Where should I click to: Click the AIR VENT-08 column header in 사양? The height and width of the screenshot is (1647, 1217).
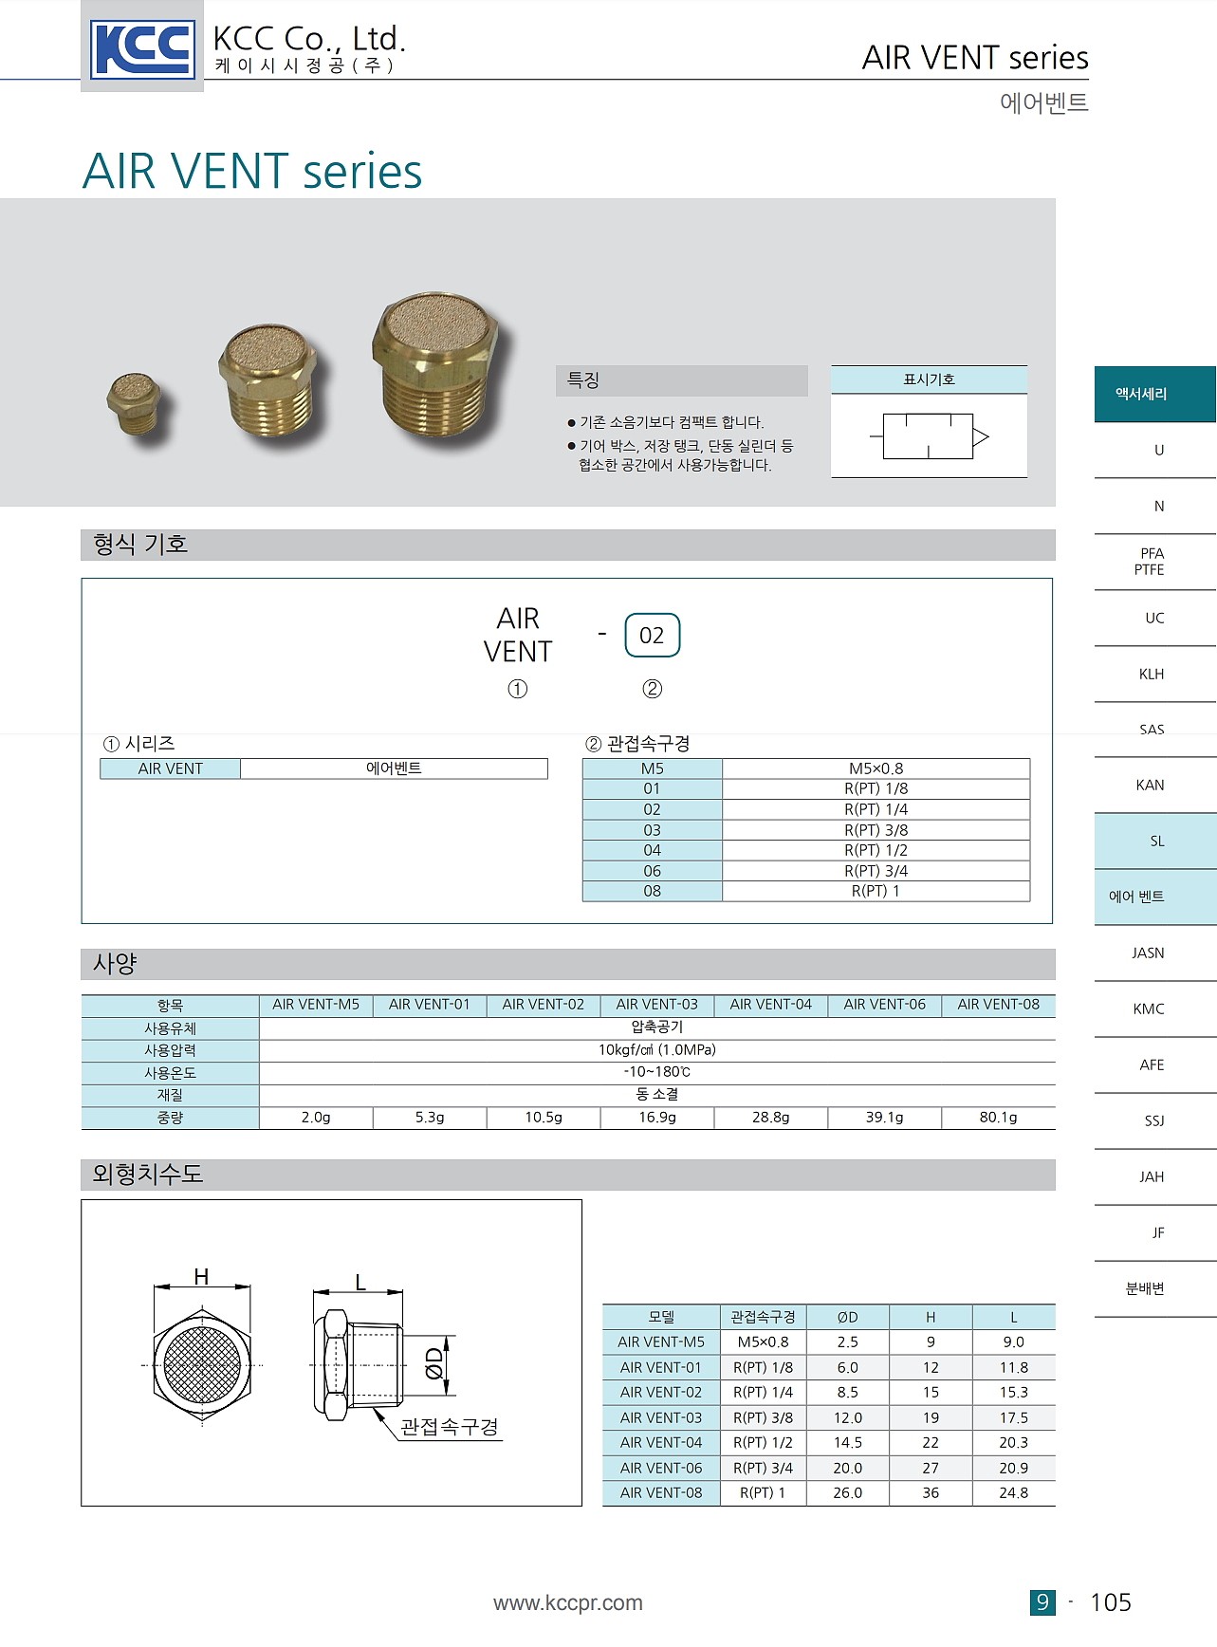pyautogui.click(x=999, y=1005)
